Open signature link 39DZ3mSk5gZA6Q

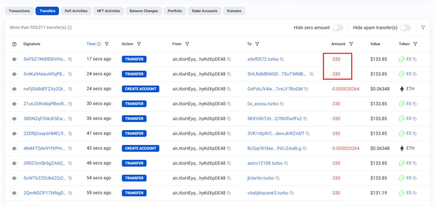coord(45,163)
